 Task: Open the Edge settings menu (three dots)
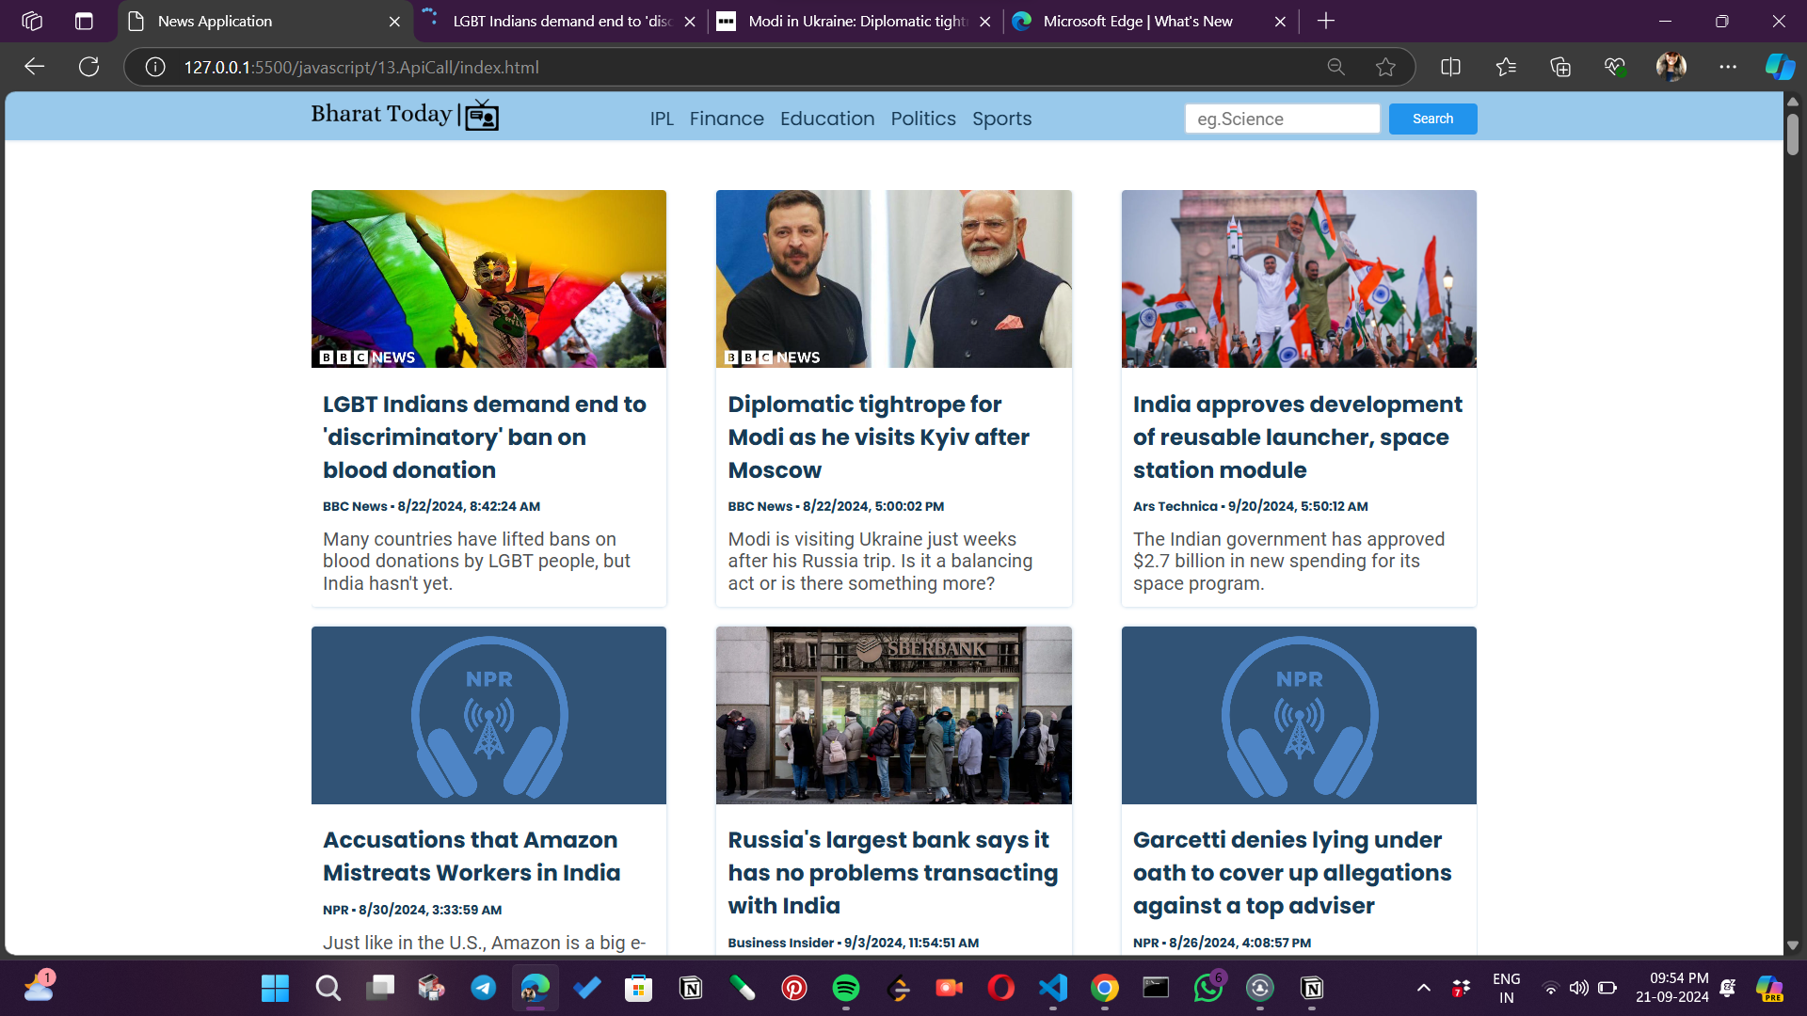[1729, 67]
